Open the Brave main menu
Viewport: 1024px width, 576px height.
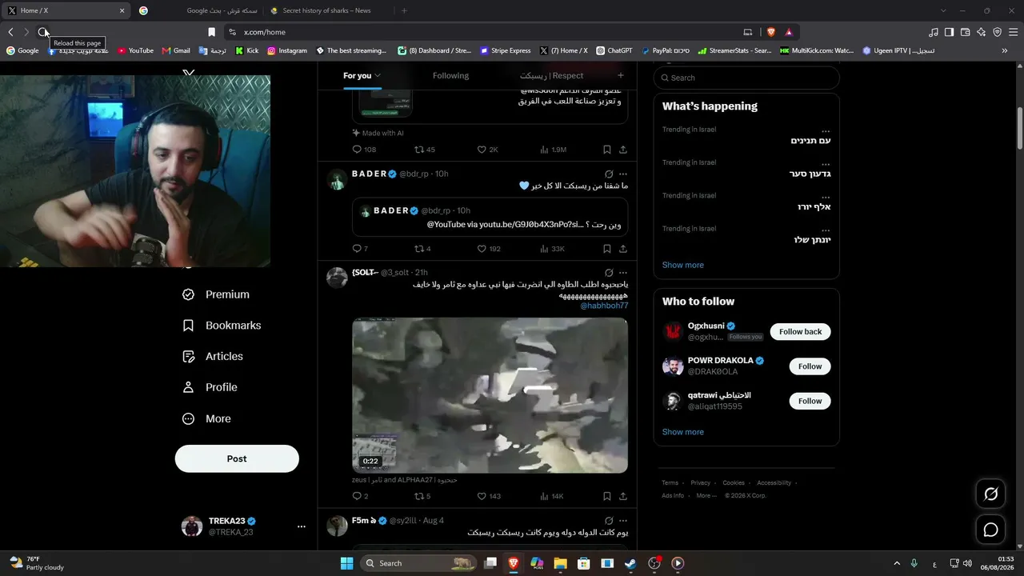(x=1013, y=32)
